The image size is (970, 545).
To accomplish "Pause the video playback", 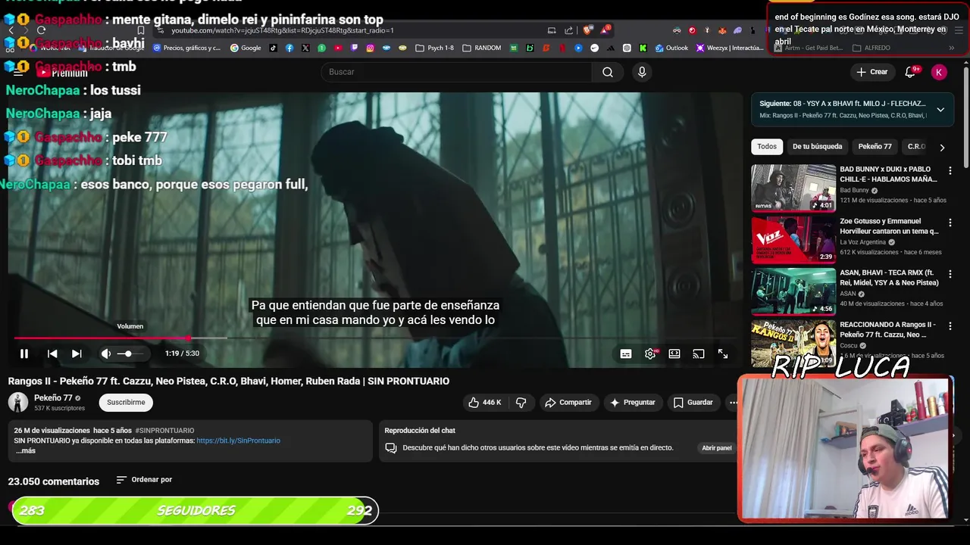I will (x=24, y=353).
